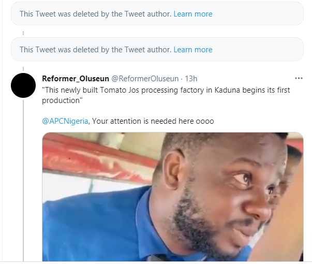Click "Learn more" in the second deleted notice
312x264 pixels.
(193, 50)
